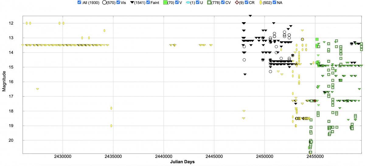Toggle the CV band checkbox
The width and height of the screenshot is (365, 166).
click(223, 2)
